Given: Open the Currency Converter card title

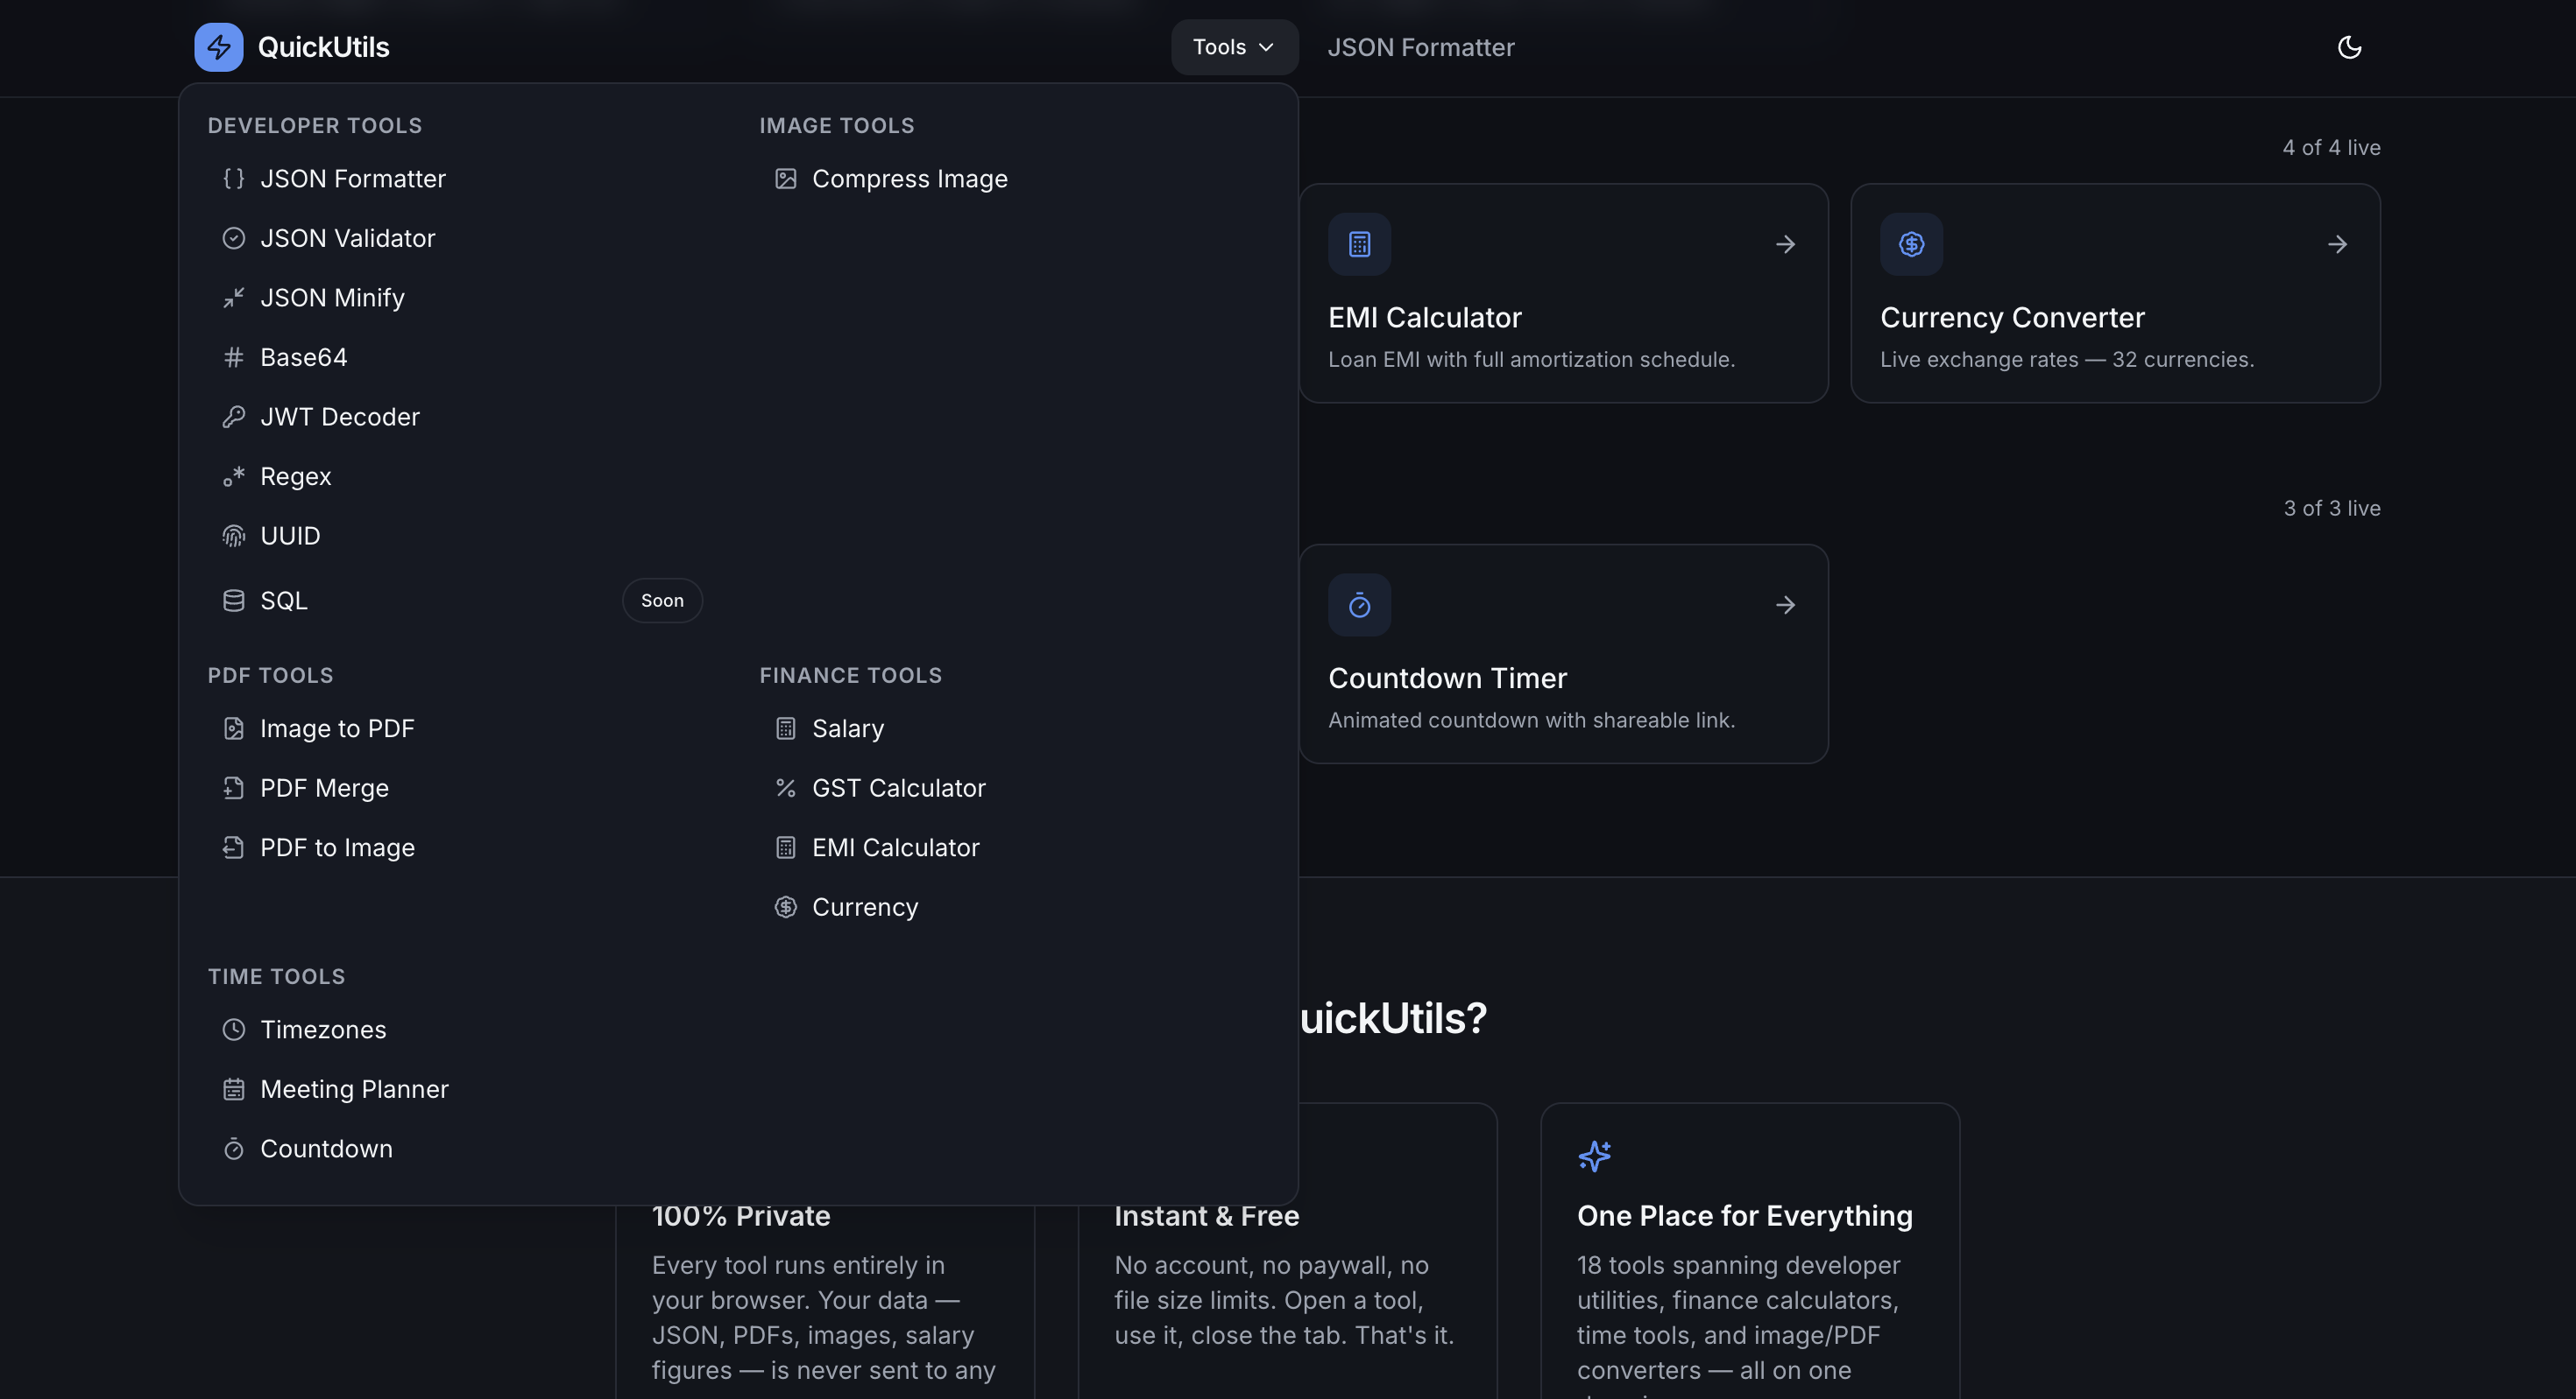Looking at the screenshot, I should coord(2012,318).
